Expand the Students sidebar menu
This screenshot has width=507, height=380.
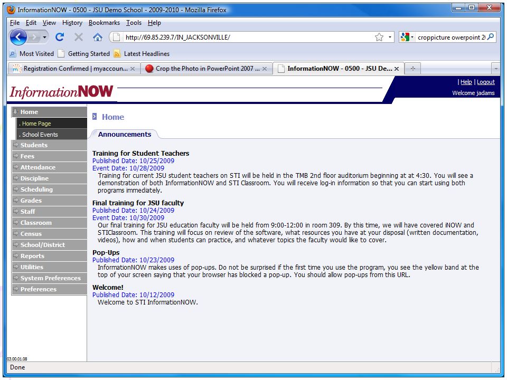click(50, 145)
